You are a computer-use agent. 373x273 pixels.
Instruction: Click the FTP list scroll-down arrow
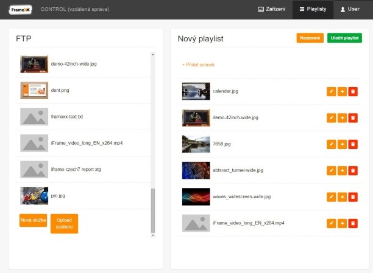coord(153,235)
